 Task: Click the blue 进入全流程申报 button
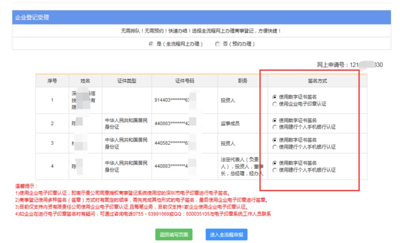[x=226, y=234]
